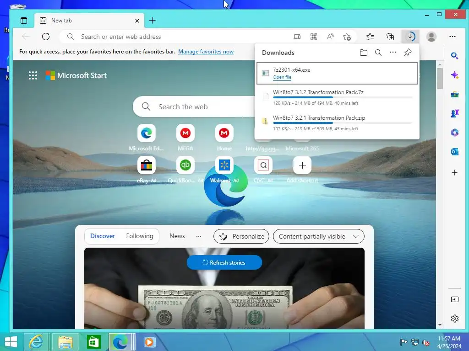
Task: Click the page vertical scrollbar thumb
Action: 440,79
